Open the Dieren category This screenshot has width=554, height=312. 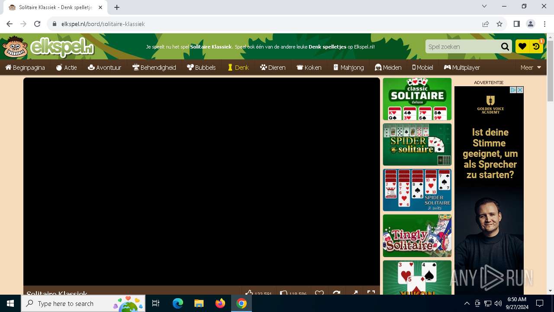click(x=273, y=68)
